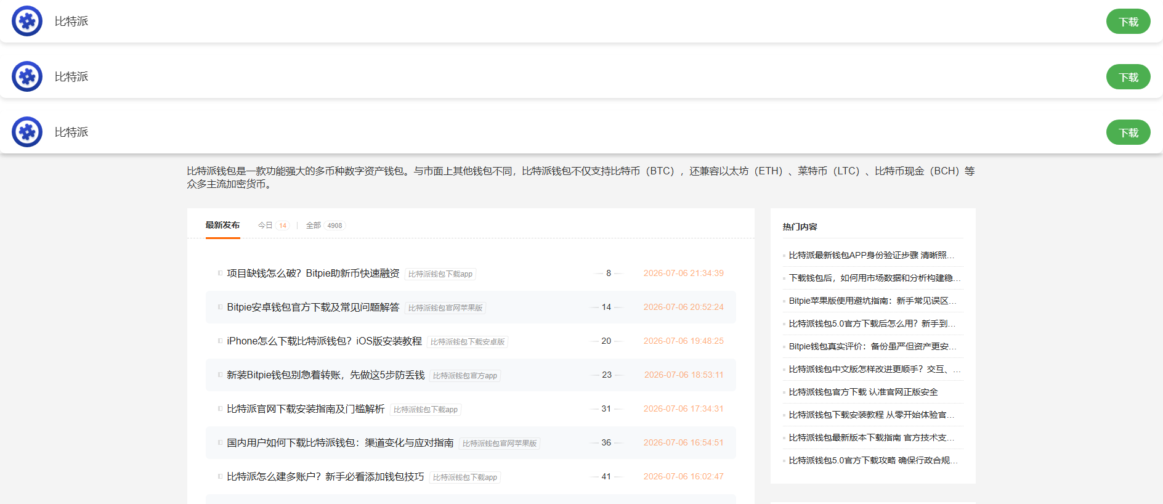1163x504 pixels.
Task: Open hot link 比特派钱包5.0官方下载攻略
Action: coord(873,460)
